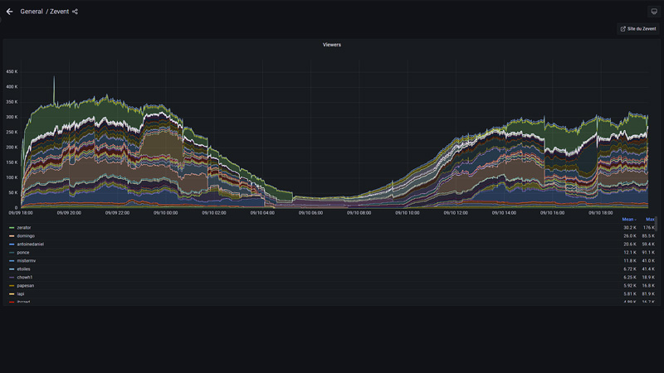Open the Viewers panel title menu
664x373 pixels.
point(331,45)
